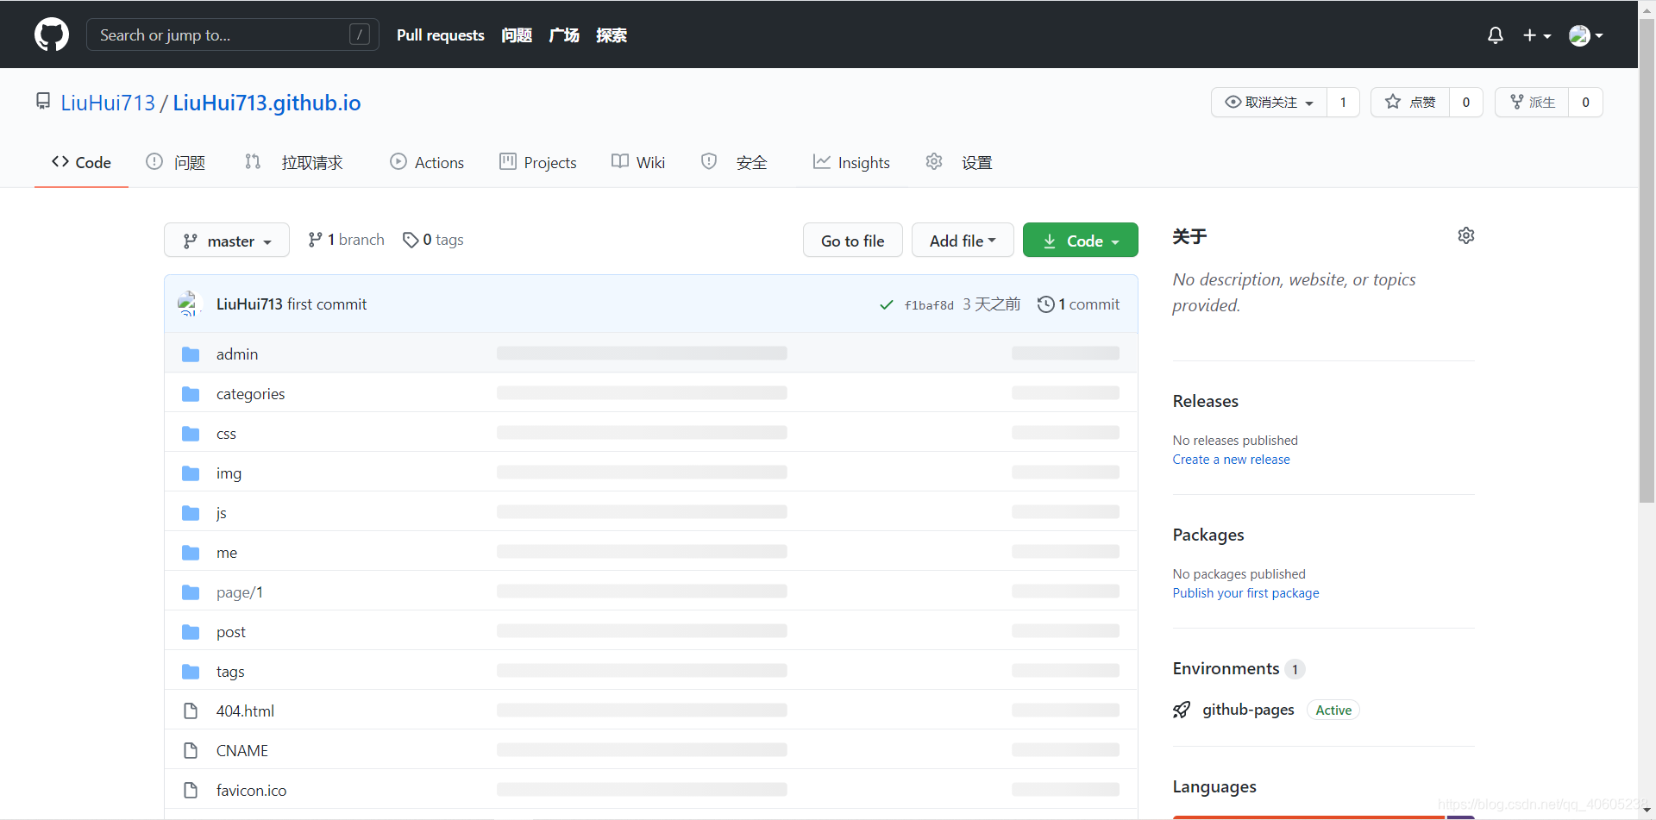Select the 问题 issues tab

[x=175, y=162]
